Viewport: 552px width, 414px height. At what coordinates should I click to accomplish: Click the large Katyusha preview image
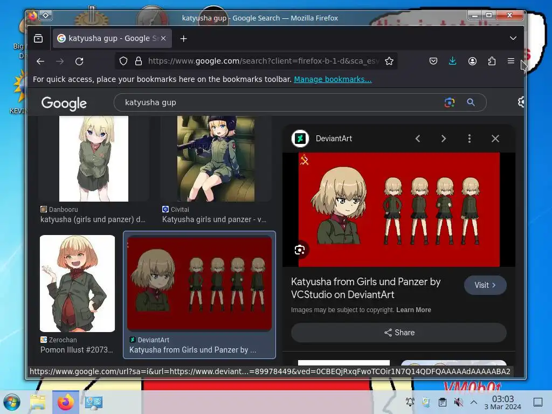click(x=399, y=210)
